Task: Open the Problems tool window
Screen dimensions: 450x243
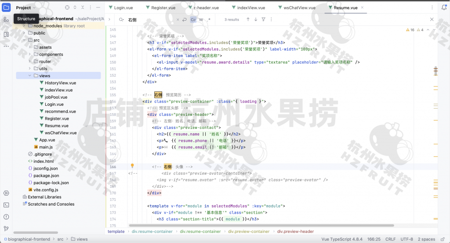Action: [x=6, y=217]
